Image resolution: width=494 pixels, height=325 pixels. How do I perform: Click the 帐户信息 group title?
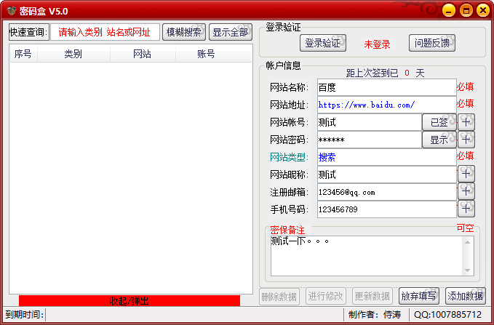click(x=283, y=65)
